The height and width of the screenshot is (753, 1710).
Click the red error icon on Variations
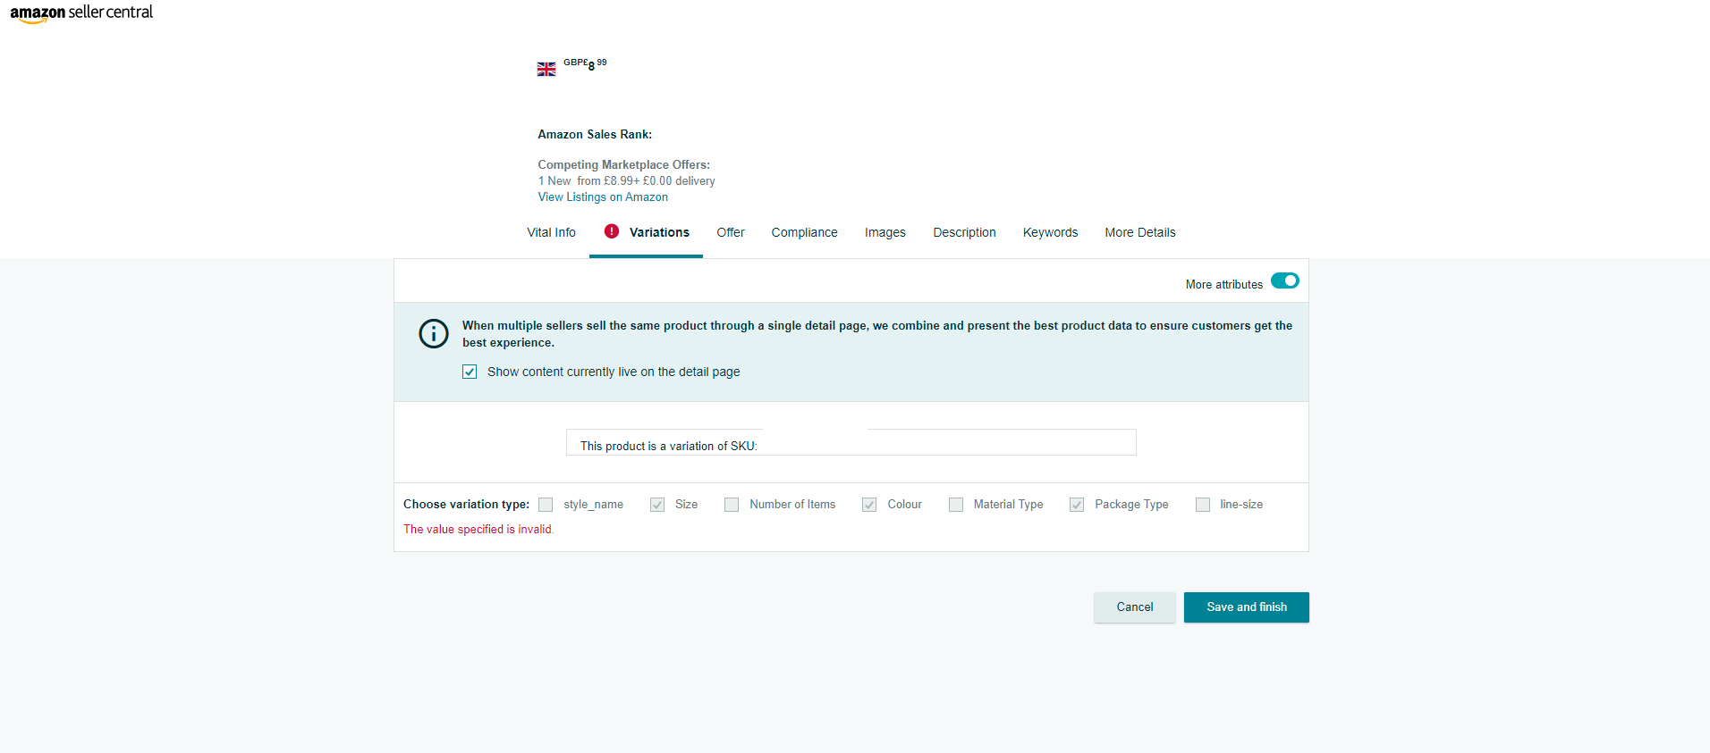(612, 231)
